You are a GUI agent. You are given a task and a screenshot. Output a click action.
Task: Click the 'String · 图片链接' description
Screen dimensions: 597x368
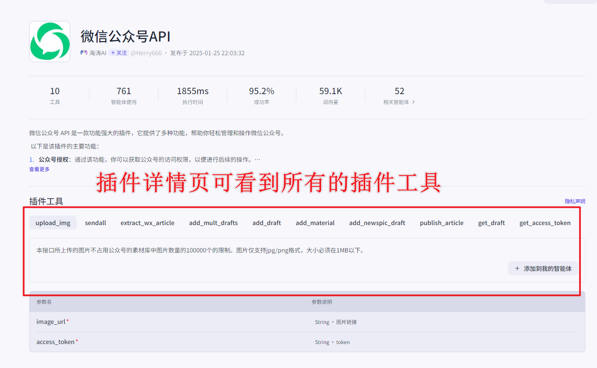click(336, 322)
